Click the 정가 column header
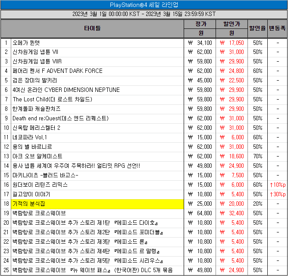 point(200,24)
